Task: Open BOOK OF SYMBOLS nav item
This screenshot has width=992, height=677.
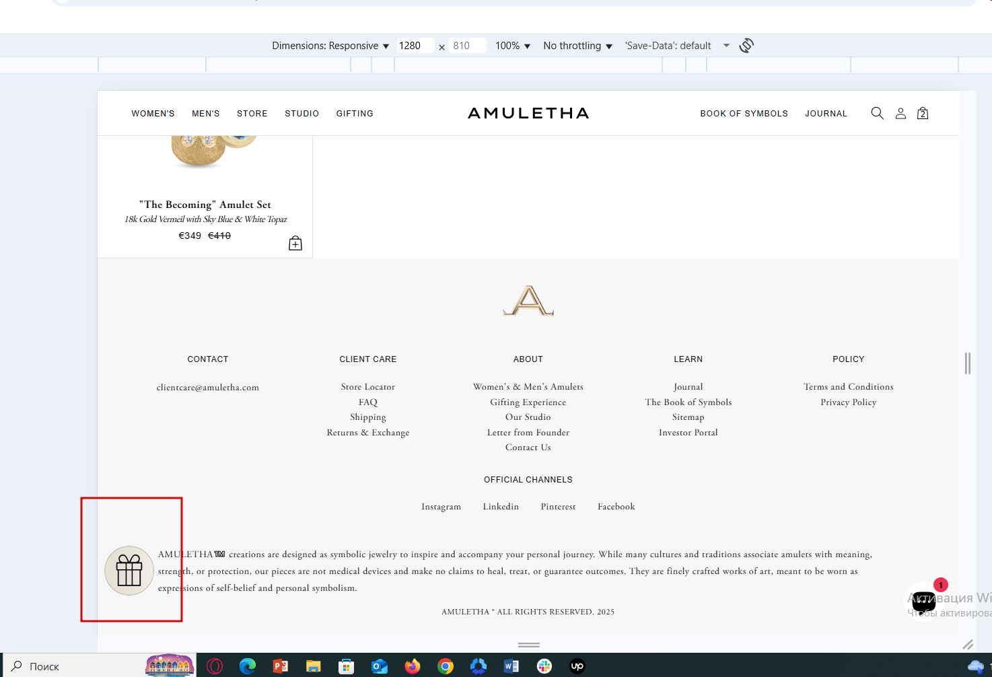Action: click(x=744, y=114)
